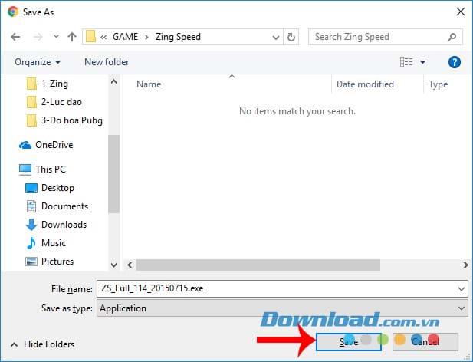Click the New folder button
Image resolution: width=473 pixels, height=362 pixels.
[107, 62]
